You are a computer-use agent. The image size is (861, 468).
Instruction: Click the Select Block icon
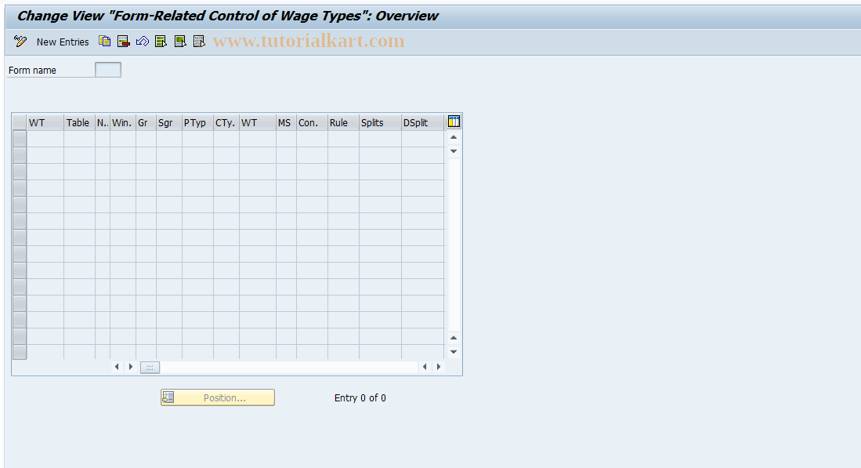pos(180,42)
